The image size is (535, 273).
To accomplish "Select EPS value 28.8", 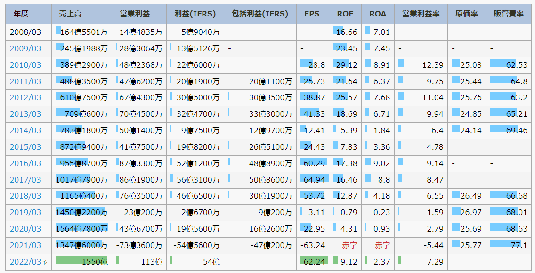I will pos(316,65).
